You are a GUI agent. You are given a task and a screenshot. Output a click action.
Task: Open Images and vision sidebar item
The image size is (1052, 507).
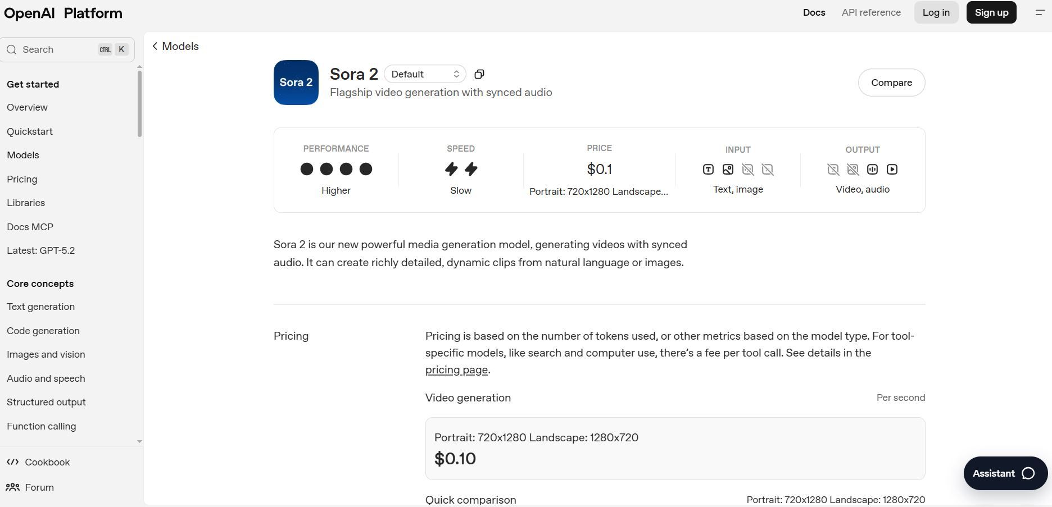point(46,354)
